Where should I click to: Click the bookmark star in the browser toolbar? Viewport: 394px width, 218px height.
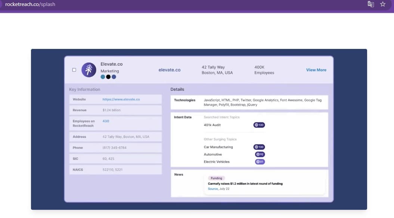pos(382,4)
